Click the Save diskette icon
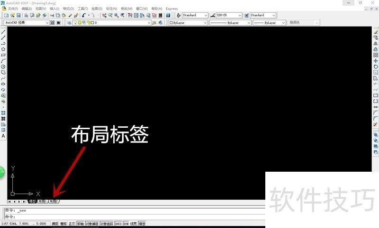 click(x=18, y=15)
